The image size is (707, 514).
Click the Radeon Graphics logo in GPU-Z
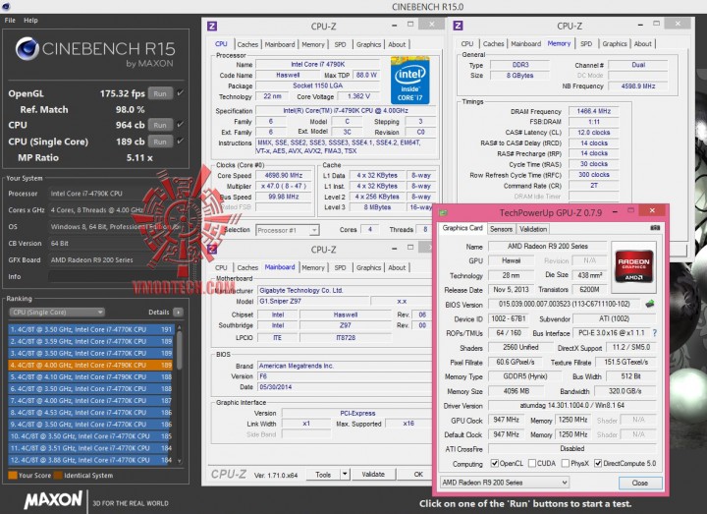click(634, 266)
